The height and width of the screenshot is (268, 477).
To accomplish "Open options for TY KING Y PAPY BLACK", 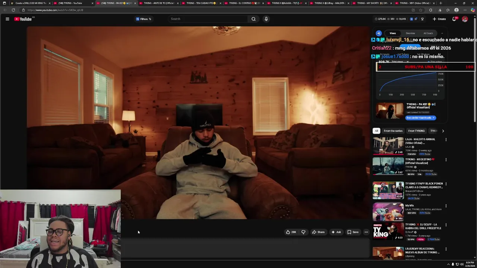I will coord(446,184).
